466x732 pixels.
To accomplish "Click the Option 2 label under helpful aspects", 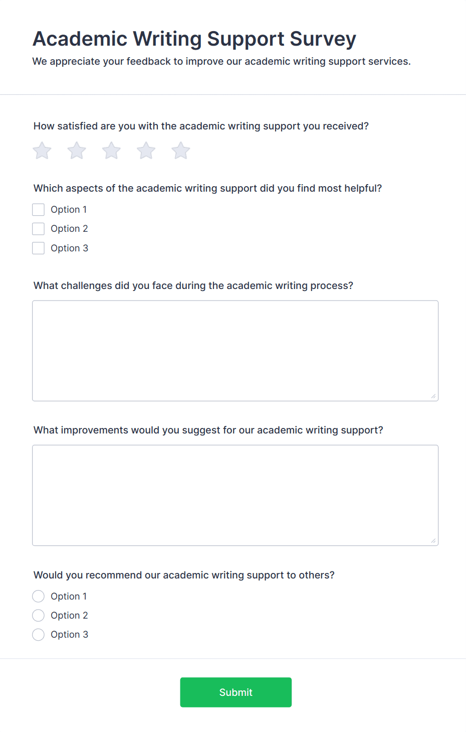I will pyautogui.click(x=69, y=229).
